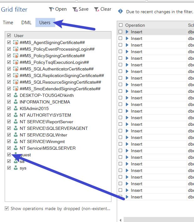
Task: Uncheck ##MS_PolicyTsqlExecutionLogin## user
Action: pyautogui.click(x=9, y=62)
